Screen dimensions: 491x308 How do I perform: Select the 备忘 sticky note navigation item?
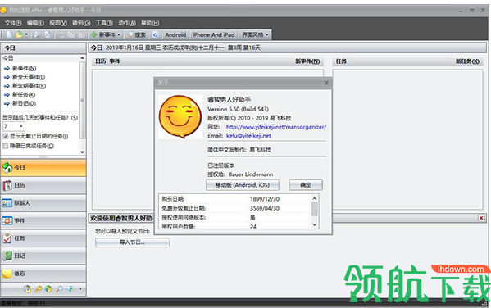click(43, 274)
